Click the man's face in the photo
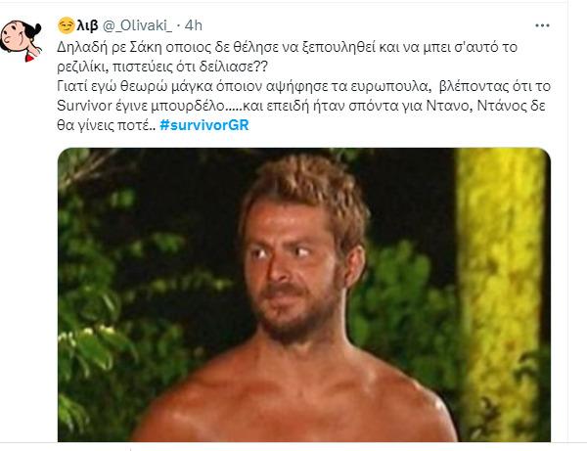This screenshot has width=587, height=451. coord(292,269)
